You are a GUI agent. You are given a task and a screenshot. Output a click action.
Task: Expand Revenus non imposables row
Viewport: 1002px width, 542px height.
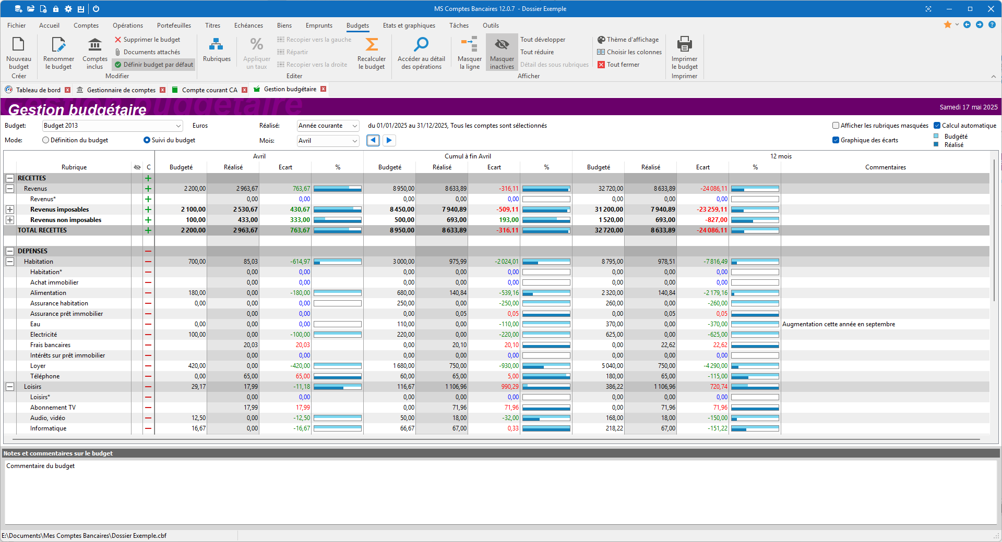[x=10, y=220]
